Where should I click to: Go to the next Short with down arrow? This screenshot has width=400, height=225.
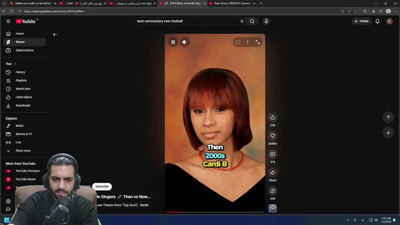(x=388, y=132)
